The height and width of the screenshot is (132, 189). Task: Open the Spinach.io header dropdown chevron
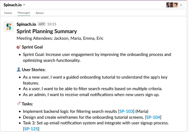[x=24, y=5]
